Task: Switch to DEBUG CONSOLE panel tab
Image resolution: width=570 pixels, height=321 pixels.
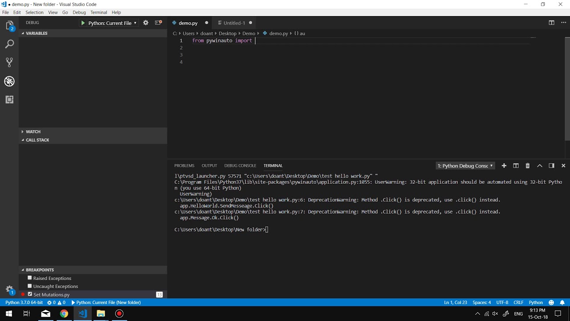Action: pos(240,165)
